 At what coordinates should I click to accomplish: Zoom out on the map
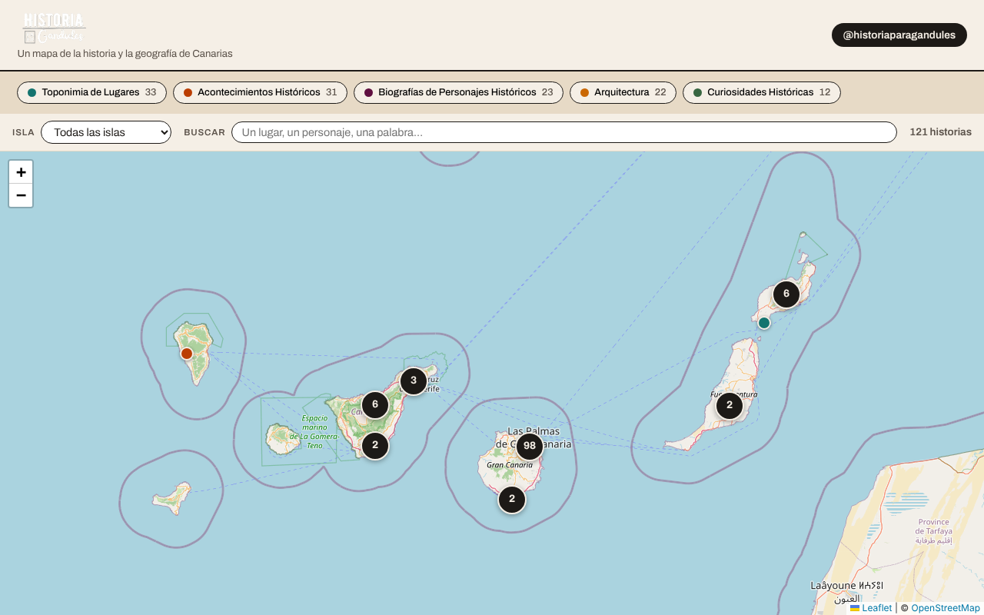pos(21,195)
